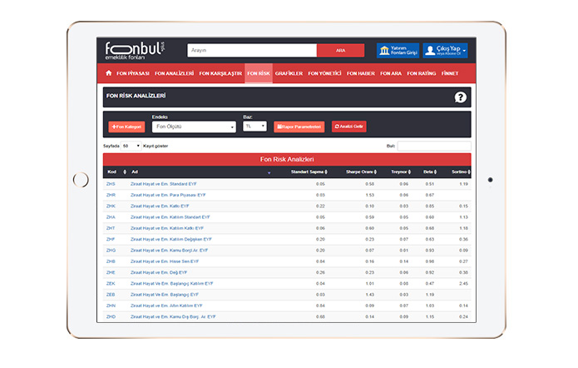
Task: Open the help question mark icon
Action: (460, 97)
